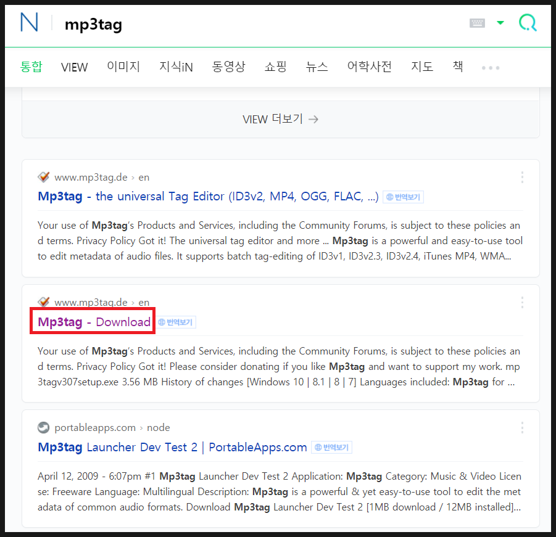556x537 pixels.
Task: Open the 지식iN tab
Action: [176, 67]
